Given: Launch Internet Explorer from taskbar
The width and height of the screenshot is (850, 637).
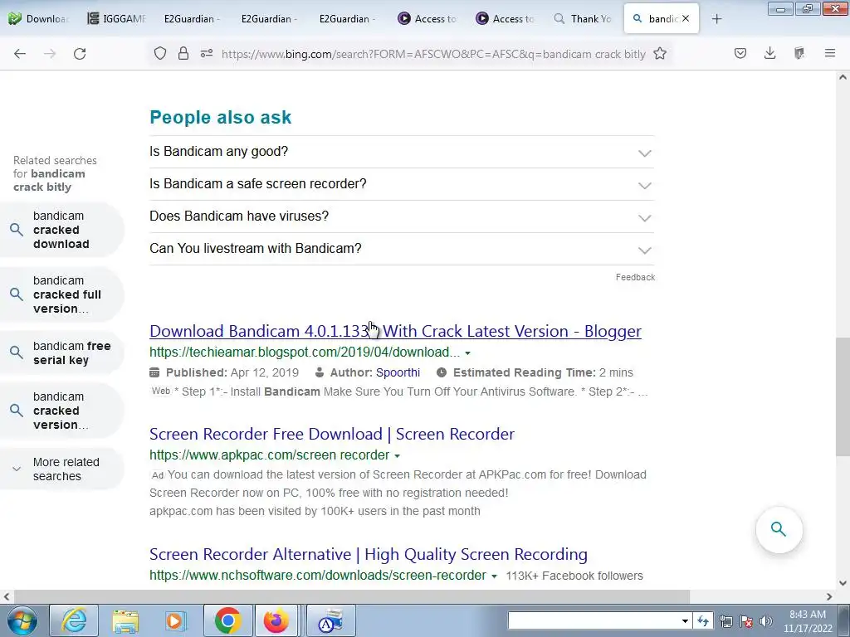Looking at the screenshot, I should click(x=74, y=620).
